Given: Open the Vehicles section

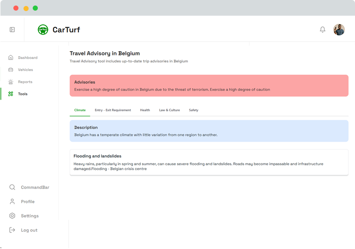Looking at the screenshot, I should pos(25,70).
